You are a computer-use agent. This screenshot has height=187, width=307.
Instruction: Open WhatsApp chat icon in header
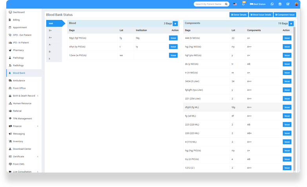272,4
